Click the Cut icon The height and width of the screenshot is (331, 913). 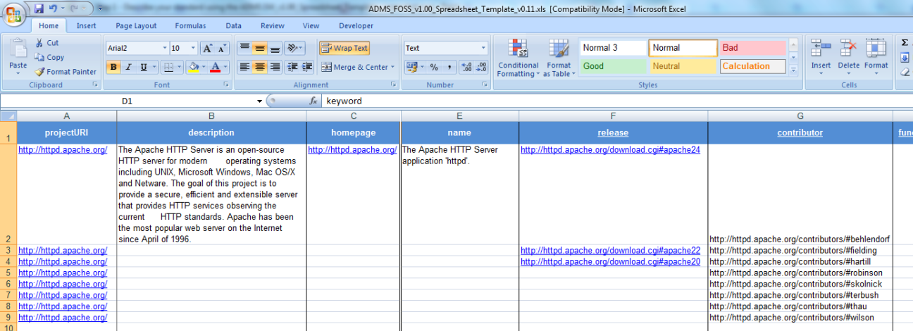point(39,43)
